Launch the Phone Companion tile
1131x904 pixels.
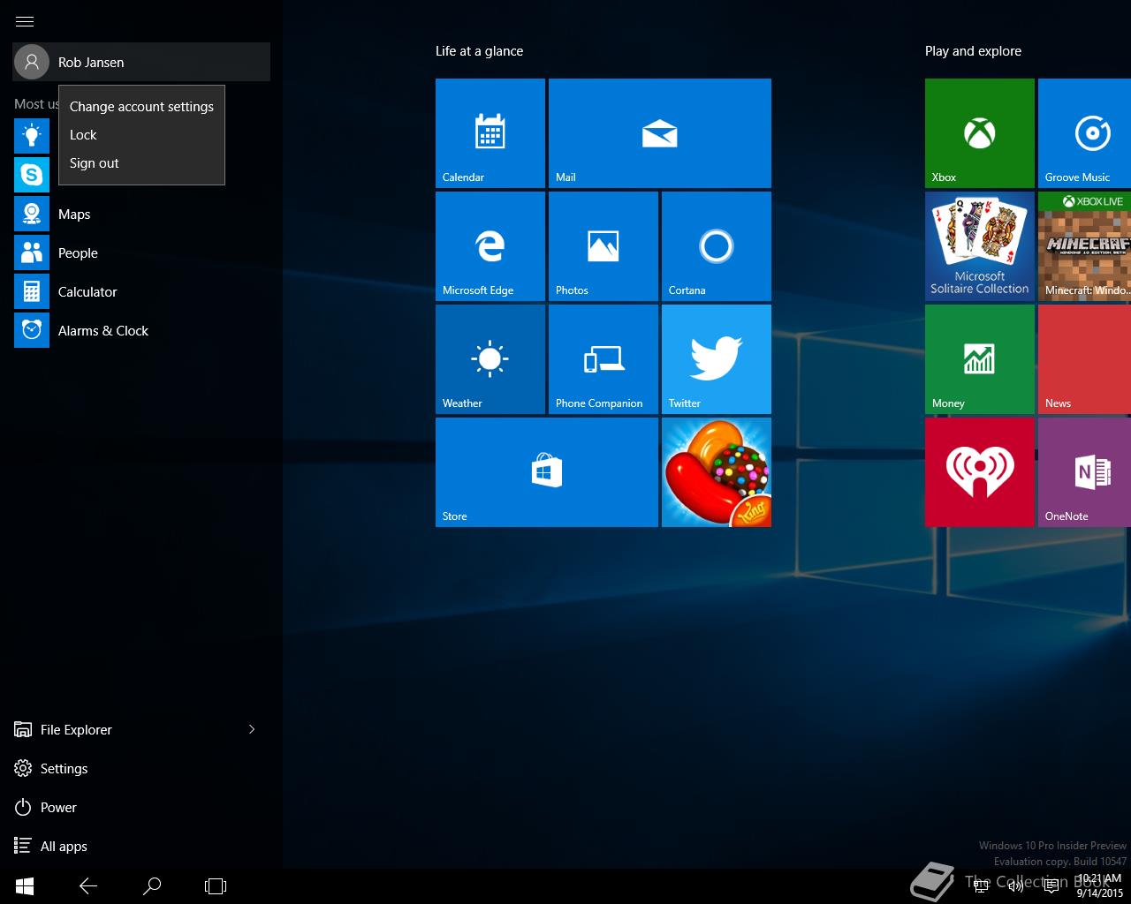pos(603,359)
